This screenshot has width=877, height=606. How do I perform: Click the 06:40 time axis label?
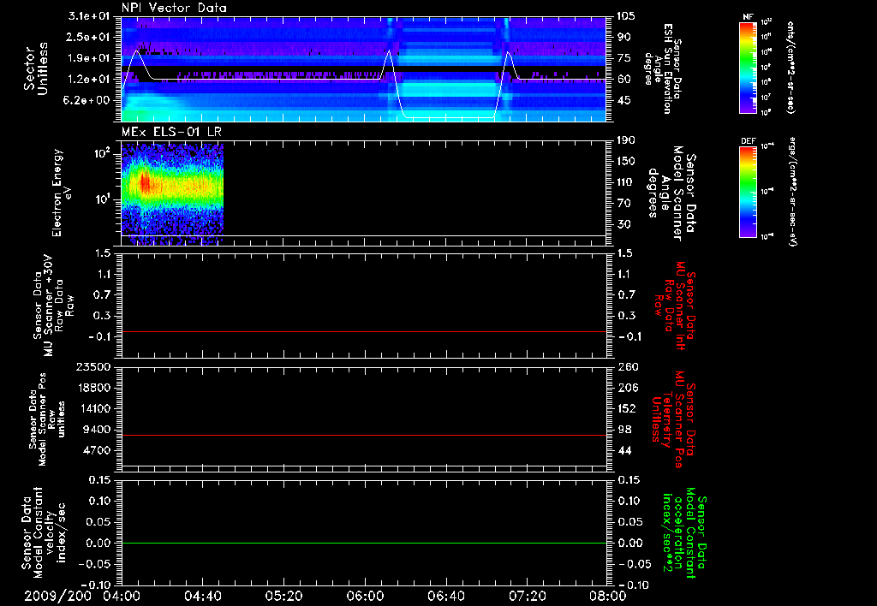coord(445,596)
